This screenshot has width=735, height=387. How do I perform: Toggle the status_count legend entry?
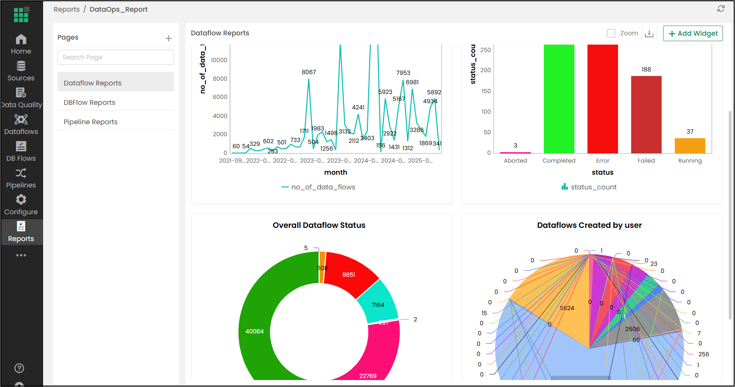pos(589,187)
